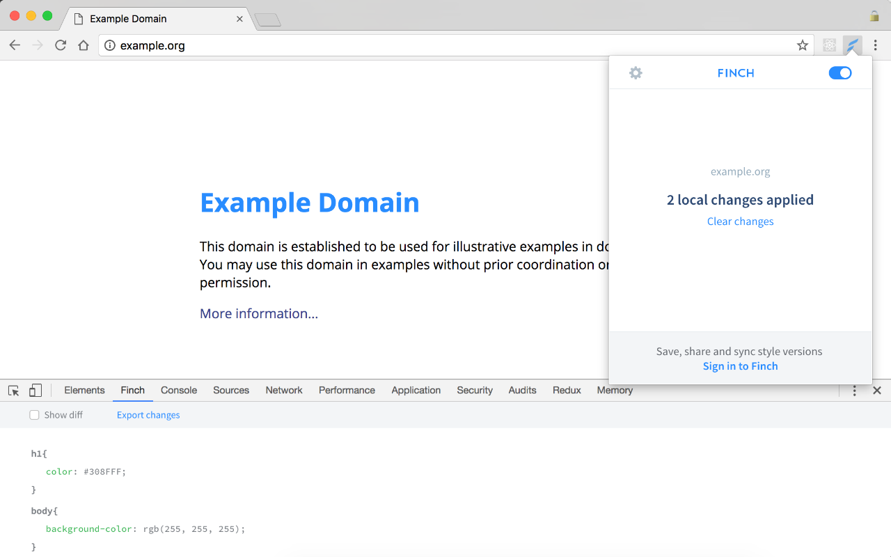Switch to the Audits panel
891x557 pixels.
click(522, 391)
